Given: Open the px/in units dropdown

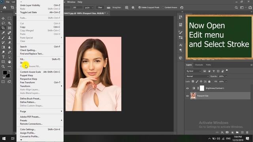Looking at the screenshot, I should (89, 7).
